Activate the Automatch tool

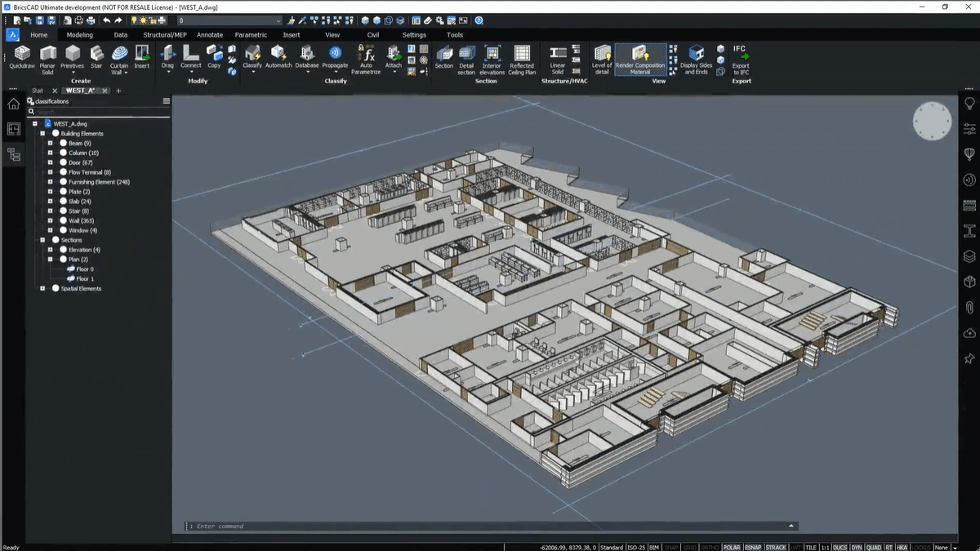(278, 55)
